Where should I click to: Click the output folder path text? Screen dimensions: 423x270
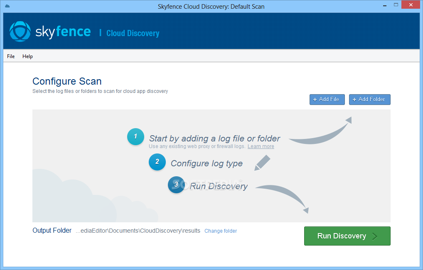[138, 231]
